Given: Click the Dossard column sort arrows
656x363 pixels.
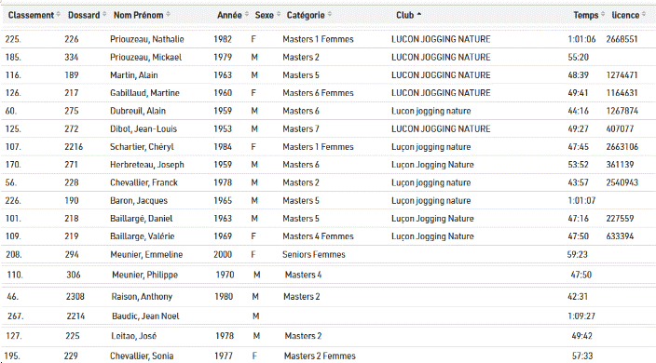Looking at the screenshot, I should (104, 15).
